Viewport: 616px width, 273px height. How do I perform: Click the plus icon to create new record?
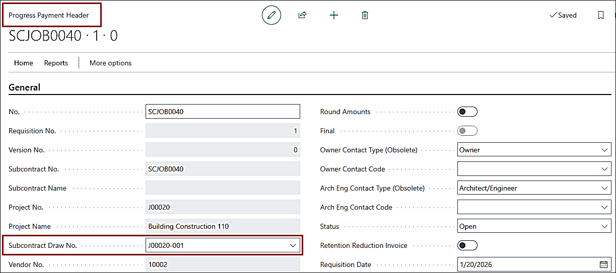tap(334, 16)
